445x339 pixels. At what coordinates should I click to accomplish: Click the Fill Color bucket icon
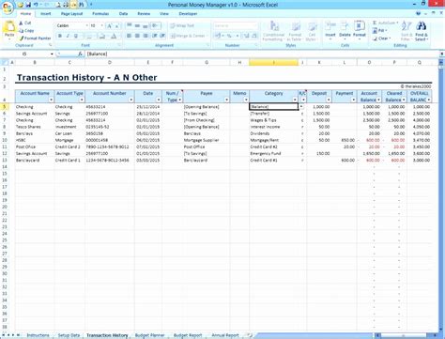[102, 37]
